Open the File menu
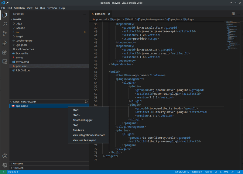This screenshot has width=243, height=174. coord(3,8)
